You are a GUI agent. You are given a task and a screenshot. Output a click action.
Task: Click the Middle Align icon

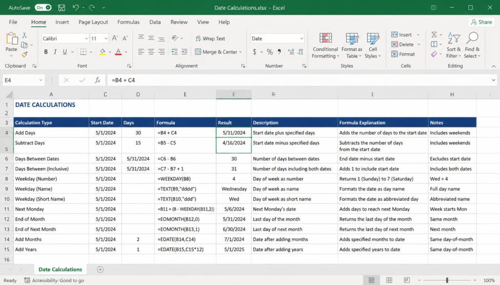[x=151, y=38]
